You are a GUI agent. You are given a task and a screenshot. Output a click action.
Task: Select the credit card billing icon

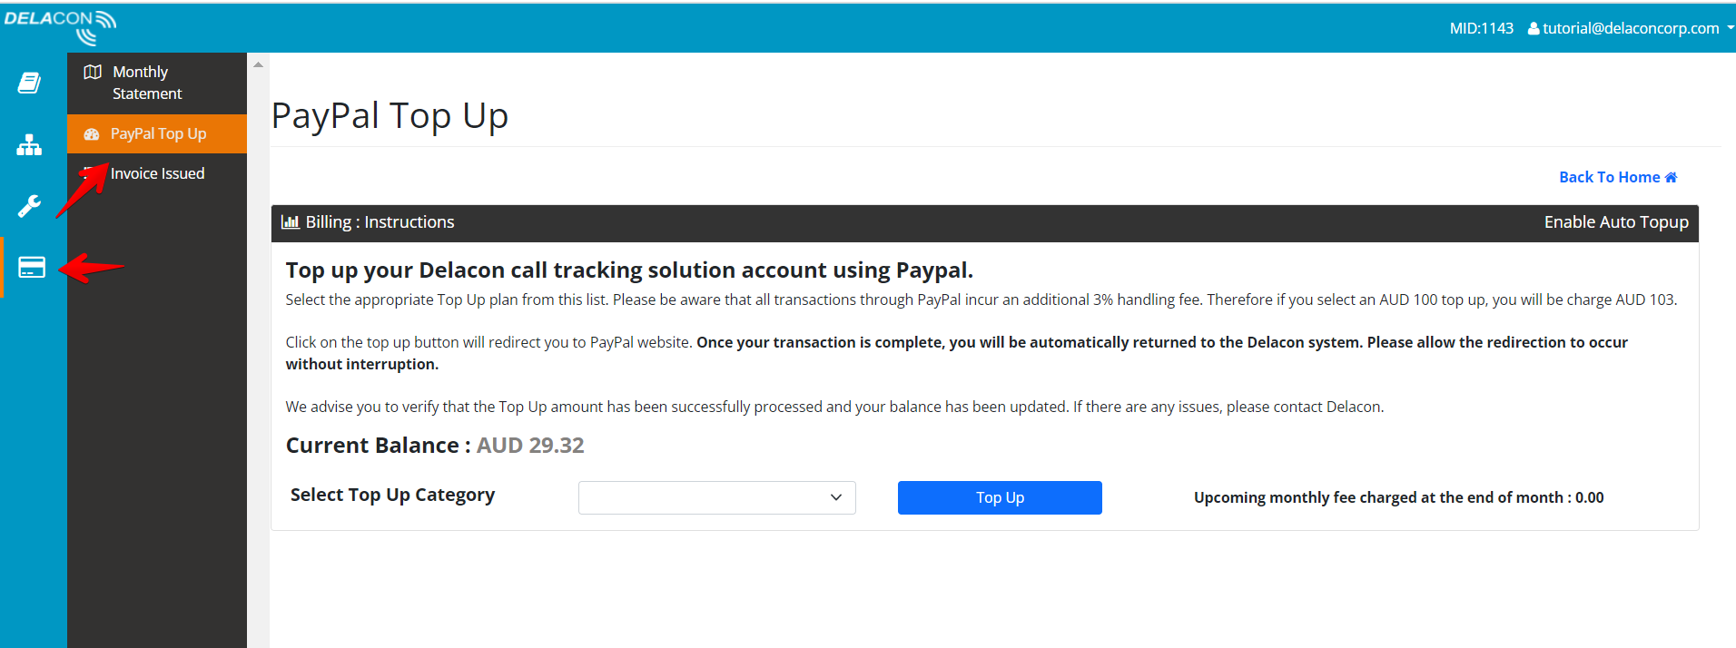(x=32, y=268)
